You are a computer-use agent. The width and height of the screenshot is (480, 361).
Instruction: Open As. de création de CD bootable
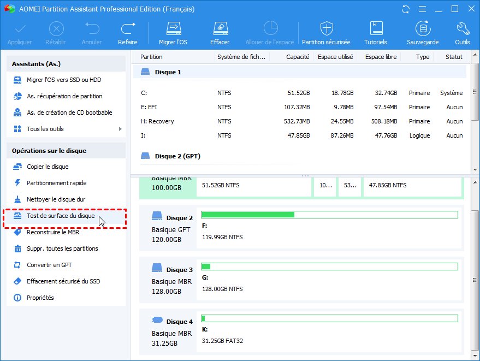(66, 113)
